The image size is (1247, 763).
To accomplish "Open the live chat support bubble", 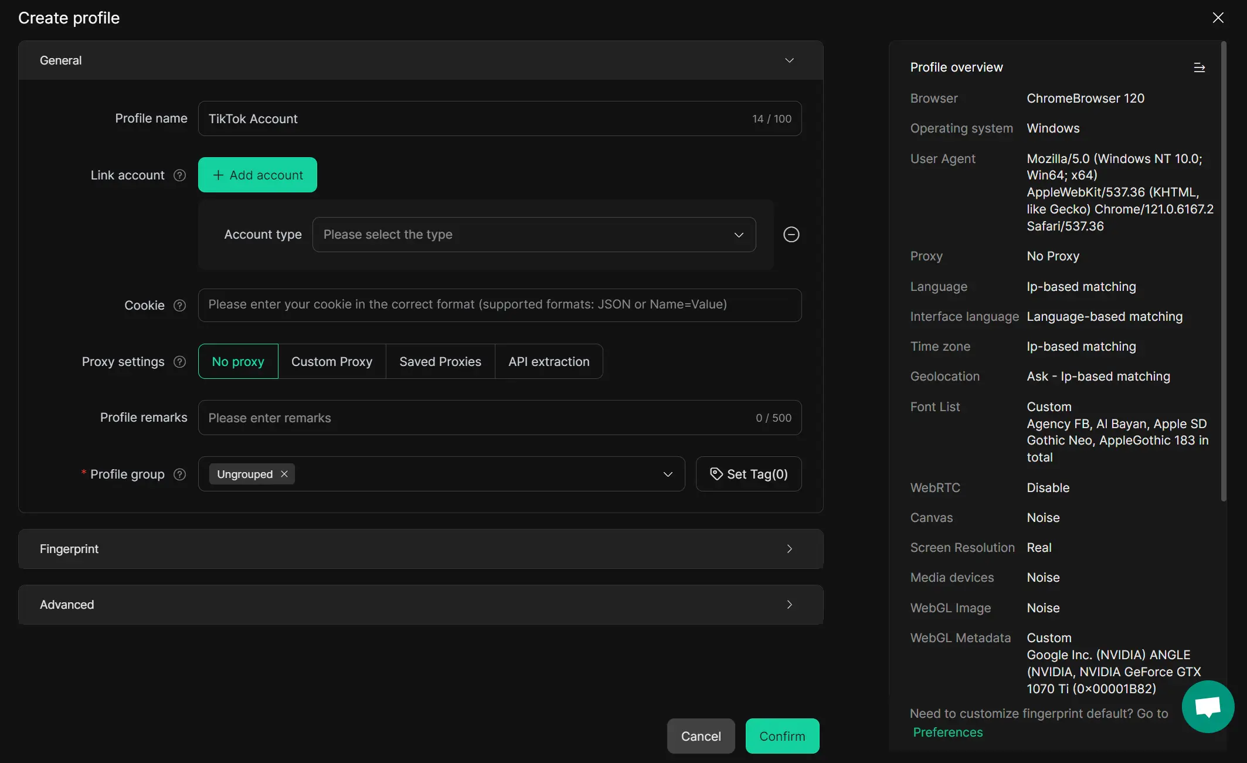I will (x=1208, y=706).
